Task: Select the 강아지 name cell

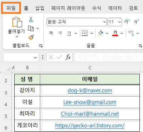Action: click(x=27, y=90)
